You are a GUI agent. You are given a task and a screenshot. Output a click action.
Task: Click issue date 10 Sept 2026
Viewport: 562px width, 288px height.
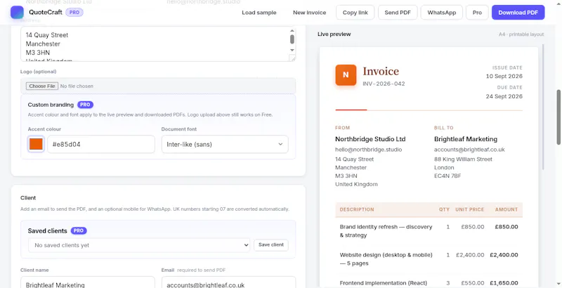pyautogui.click(x=504, y=77)
